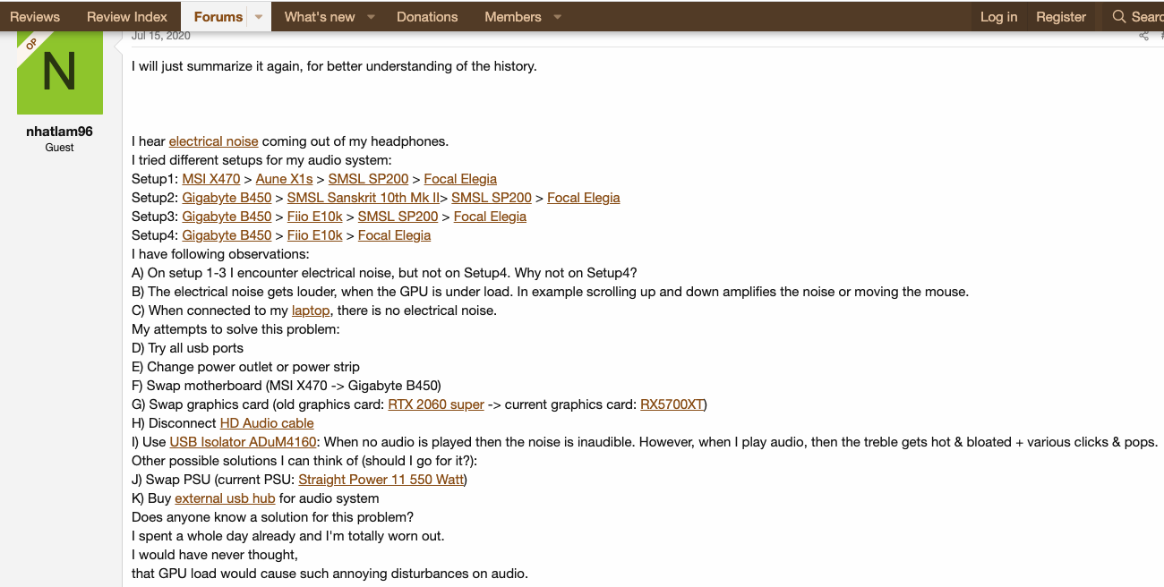Click the 'Guest' label under nhatlam96
Viewport: 1164px width, 587px height.
click(x=60, y=148)
